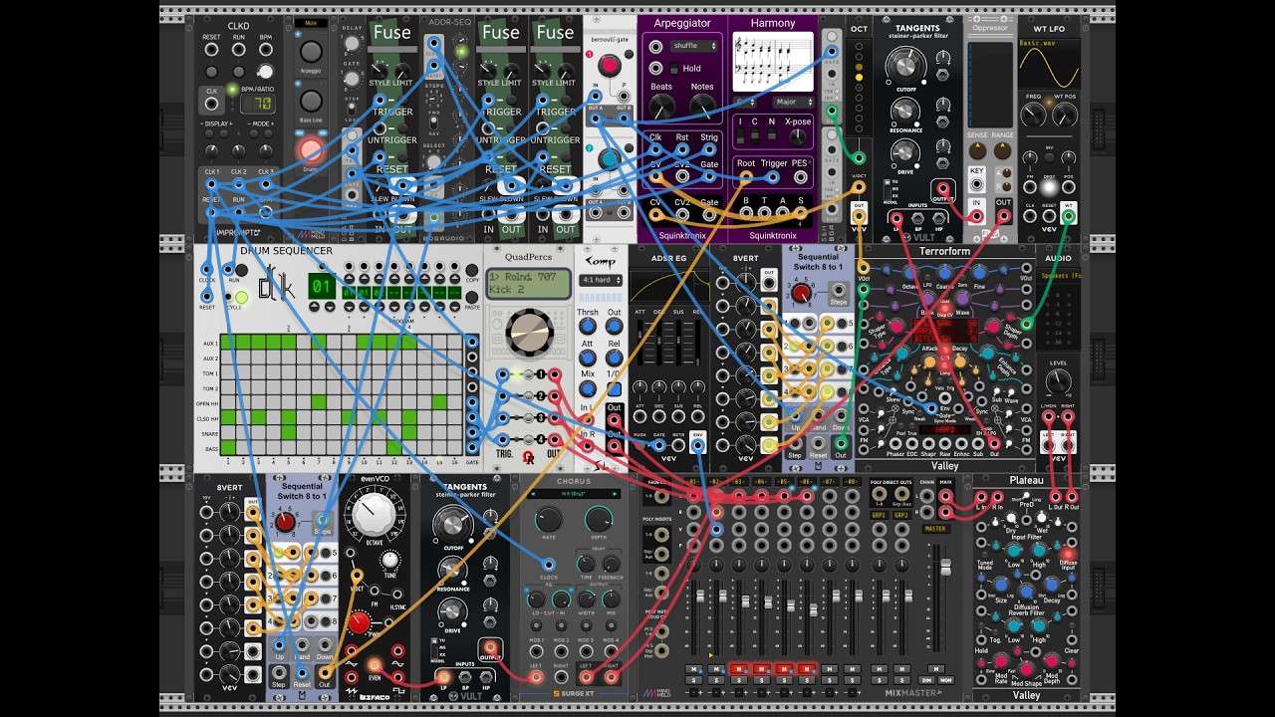Click the master fader on MixMaster

click(945, 569)
